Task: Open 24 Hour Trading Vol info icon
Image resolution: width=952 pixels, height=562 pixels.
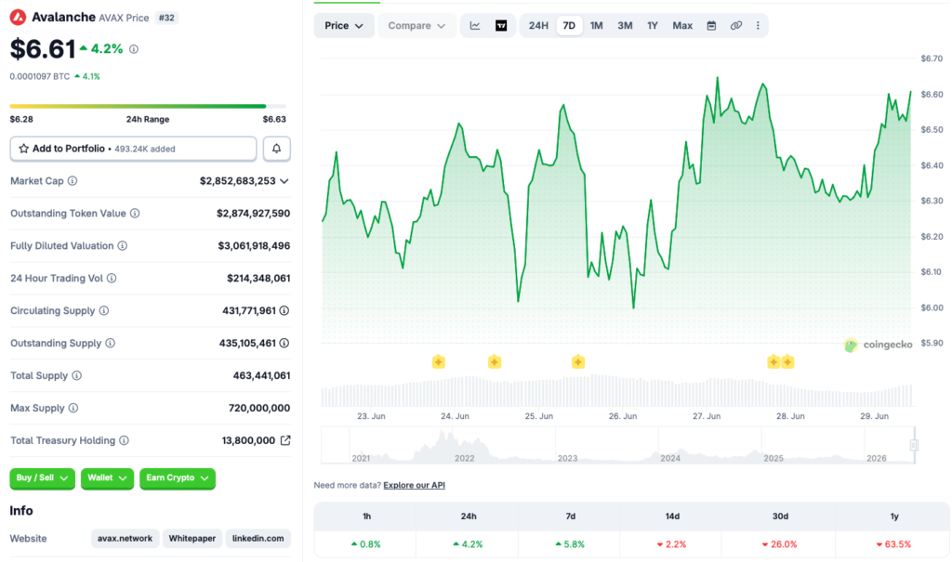Action: [112, 279]
